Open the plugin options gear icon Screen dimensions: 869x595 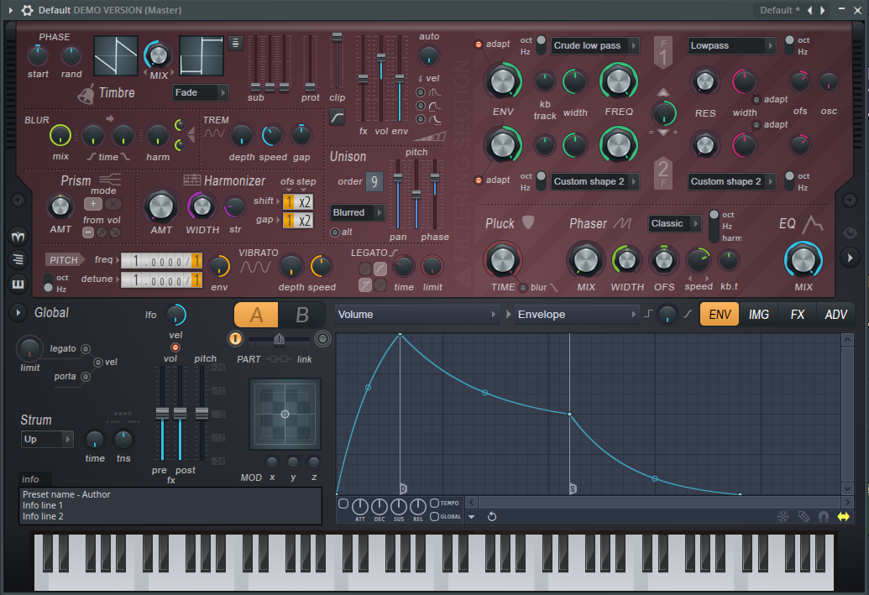[x=27, y=10]
